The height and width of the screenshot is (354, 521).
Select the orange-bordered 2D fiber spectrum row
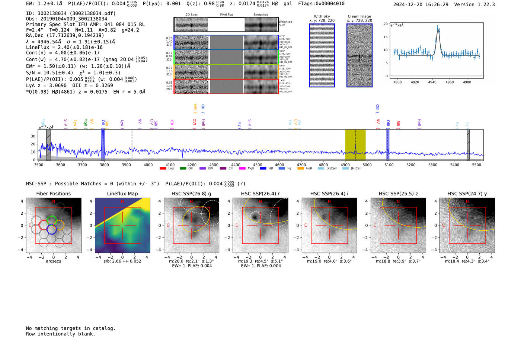[x=226, y=72]
